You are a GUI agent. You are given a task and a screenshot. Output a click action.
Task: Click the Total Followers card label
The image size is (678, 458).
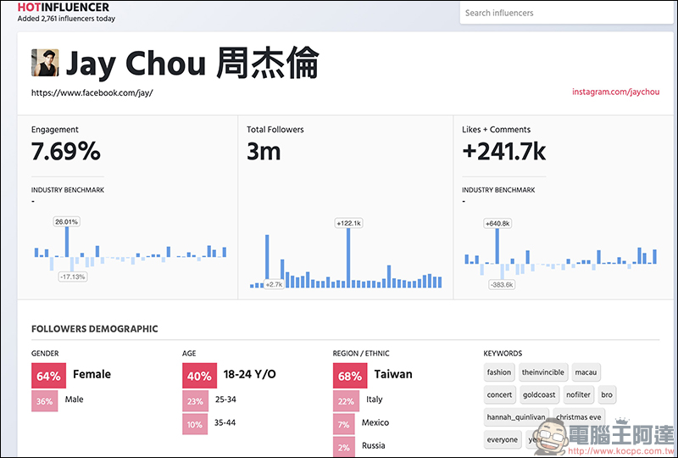[x=275, y=130]
